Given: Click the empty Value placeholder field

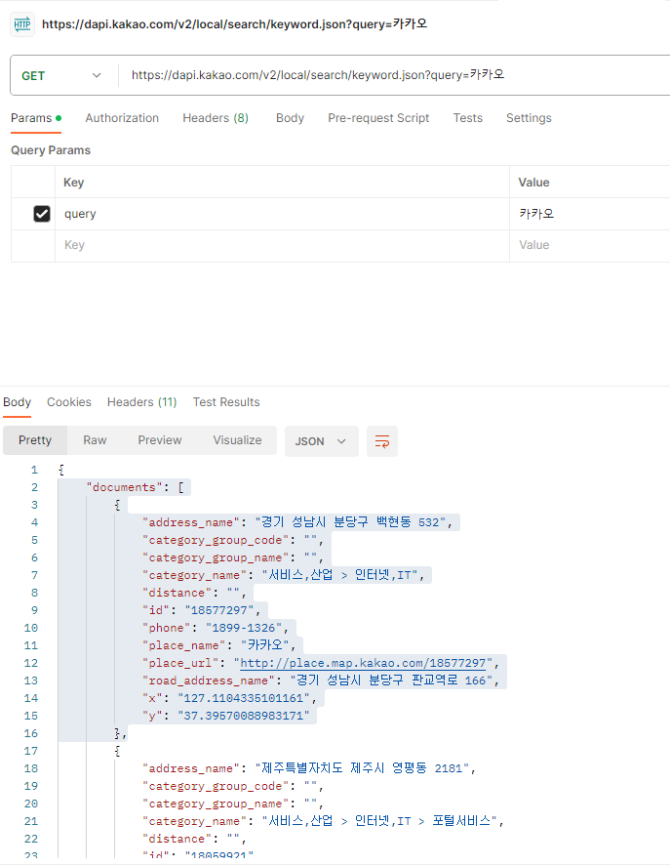Looking at the screenshot, I should pyautogui.click(x=589, y=245).
